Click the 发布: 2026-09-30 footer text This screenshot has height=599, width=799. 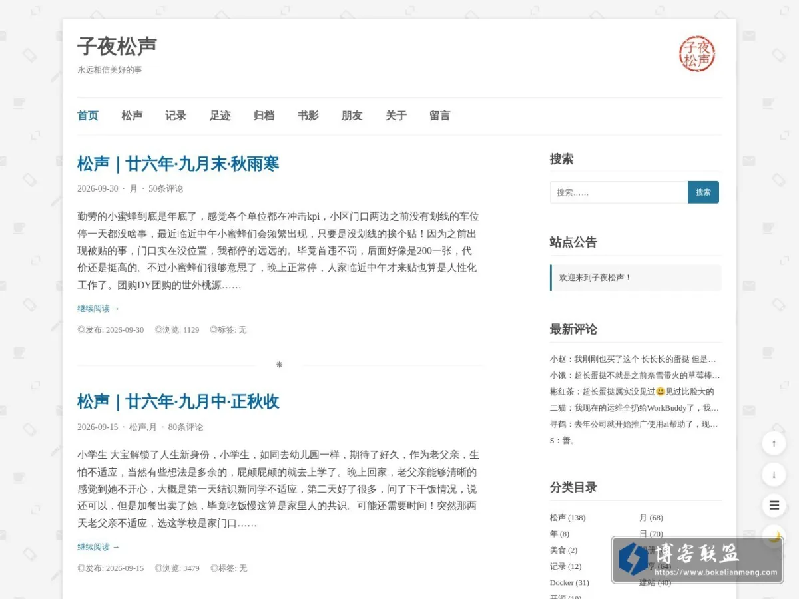(111, 330)
